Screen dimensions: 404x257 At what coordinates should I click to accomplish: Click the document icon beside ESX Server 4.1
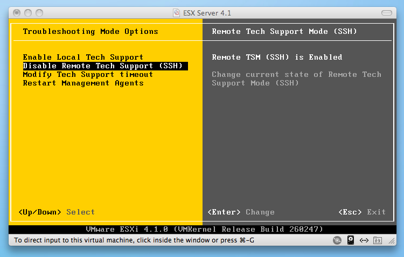(x=177, y=13)
